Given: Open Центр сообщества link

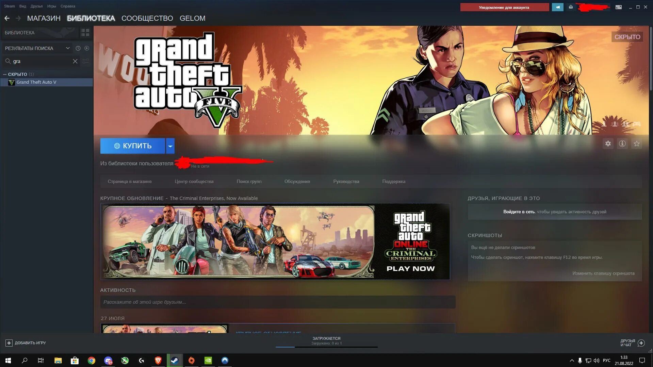Looking at the screenshot, I should (x=194, y=182).
